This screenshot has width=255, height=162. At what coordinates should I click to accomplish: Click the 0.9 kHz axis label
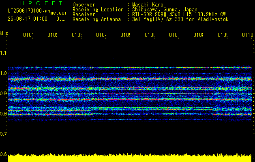click(x=4, y=94)
